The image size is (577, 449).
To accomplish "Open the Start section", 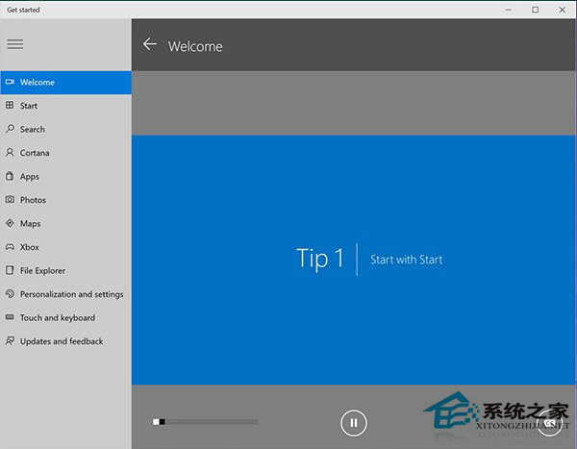I will [65, 106].
